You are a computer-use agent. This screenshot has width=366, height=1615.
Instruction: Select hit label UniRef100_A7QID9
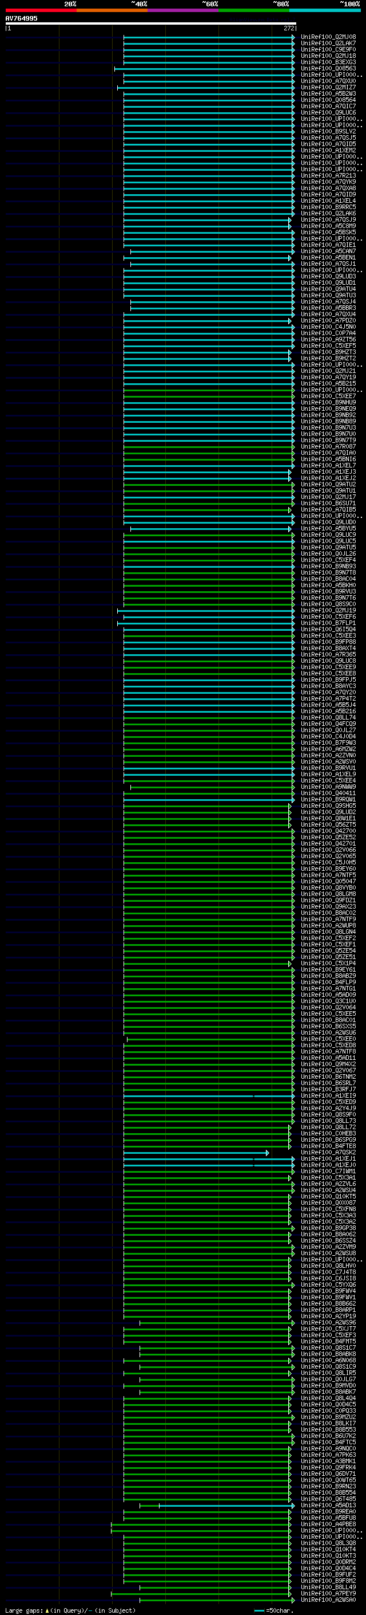point(328,194)
